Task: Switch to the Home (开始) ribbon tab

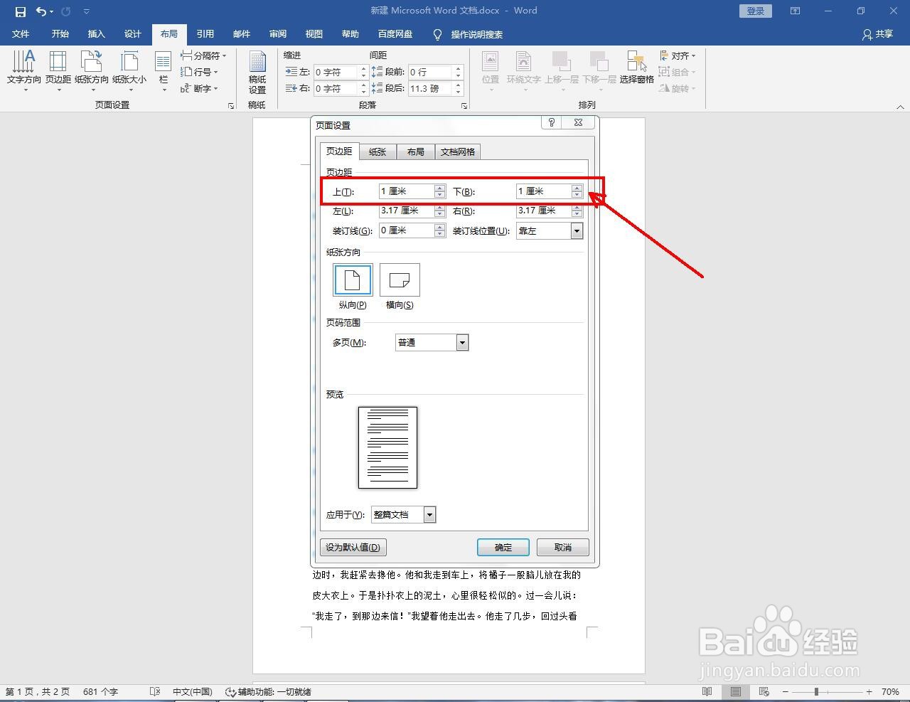Action: pos(60,34)
